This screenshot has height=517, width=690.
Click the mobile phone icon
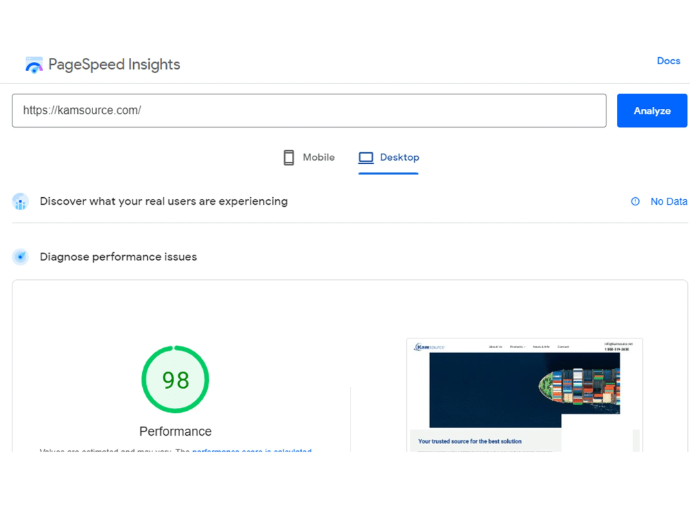pyautogui.click(x=288, y=157)
